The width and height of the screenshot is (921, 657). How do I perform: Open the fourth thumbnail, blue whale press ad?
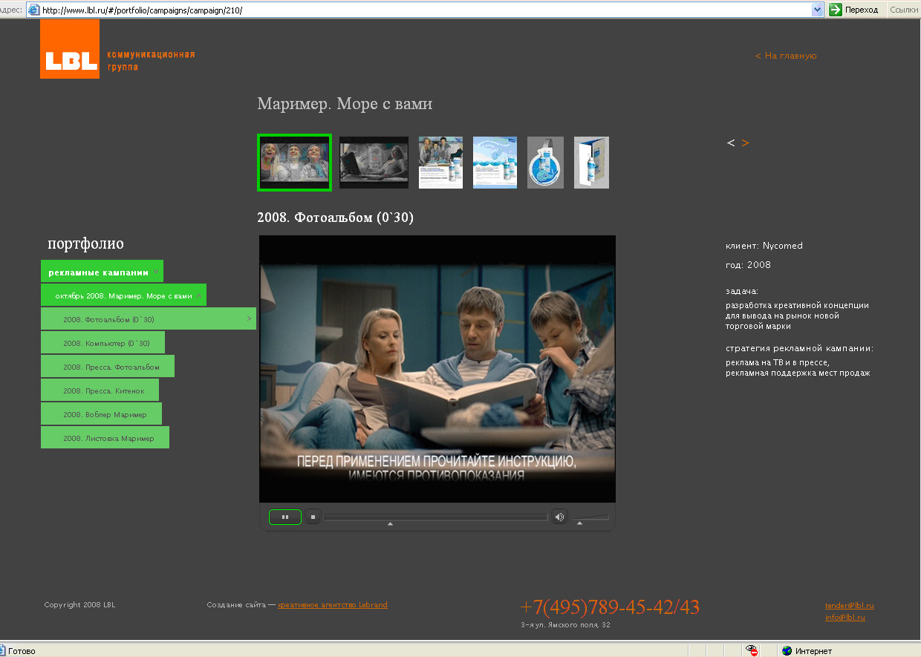pyautogui.click(x=495, y=162)
